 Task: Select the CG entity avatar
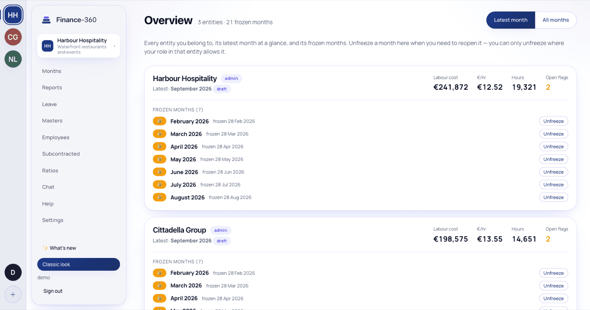point(13,37)
